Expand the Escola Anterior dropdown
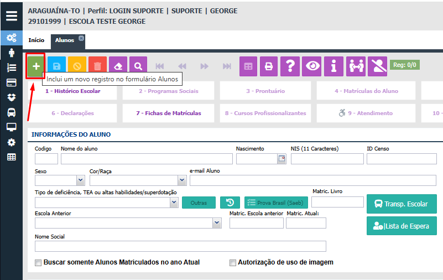This screenshot has width=443, height=280. 217,222
